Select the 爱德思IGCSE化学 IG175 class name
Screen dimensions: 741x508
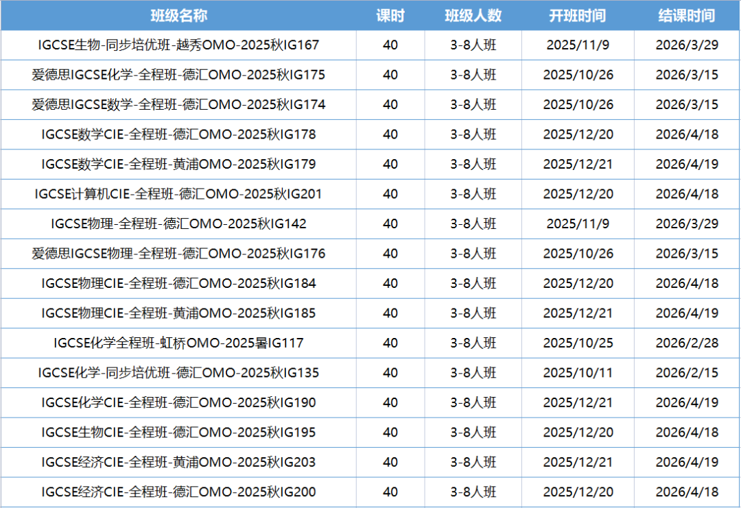(178, 75)
